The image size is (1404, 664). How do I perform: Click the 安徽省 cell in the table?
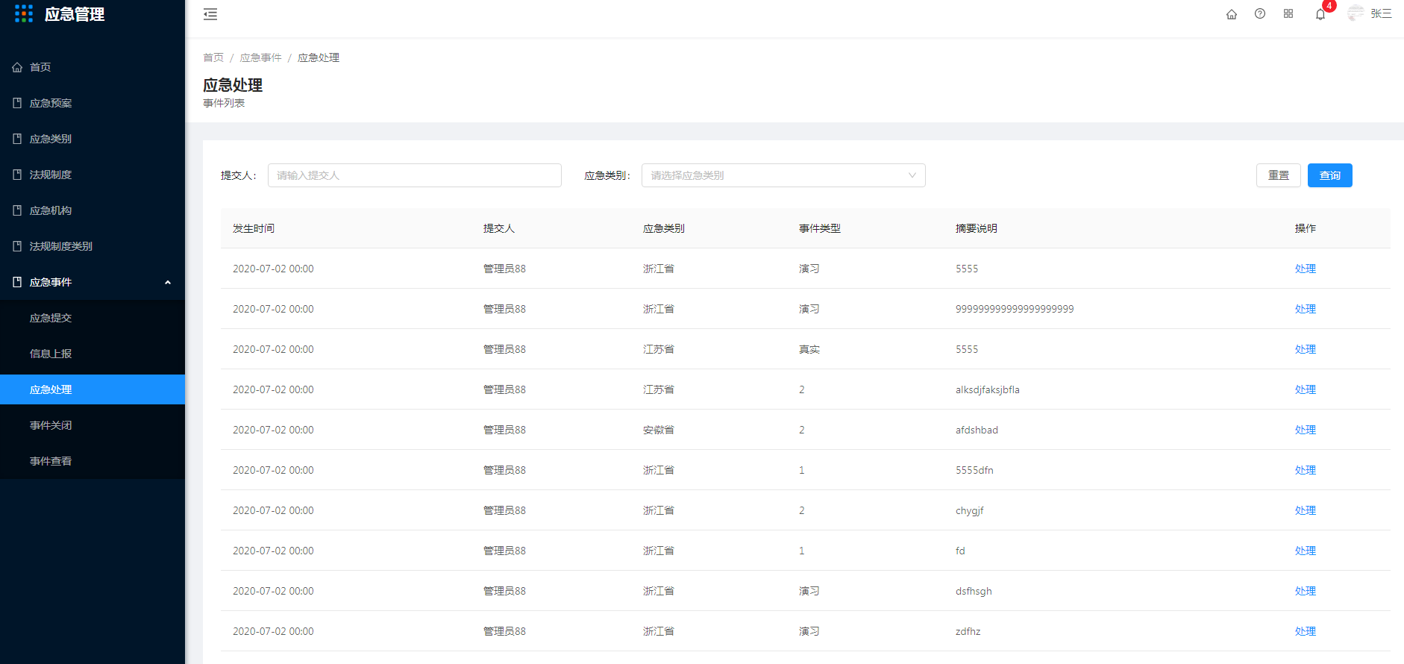[x=659, y=430]
